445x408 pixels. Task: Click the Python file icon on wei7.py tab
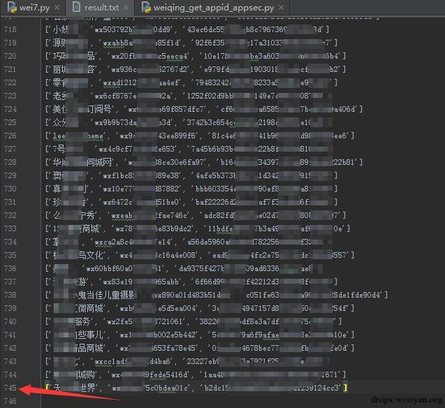12,7
